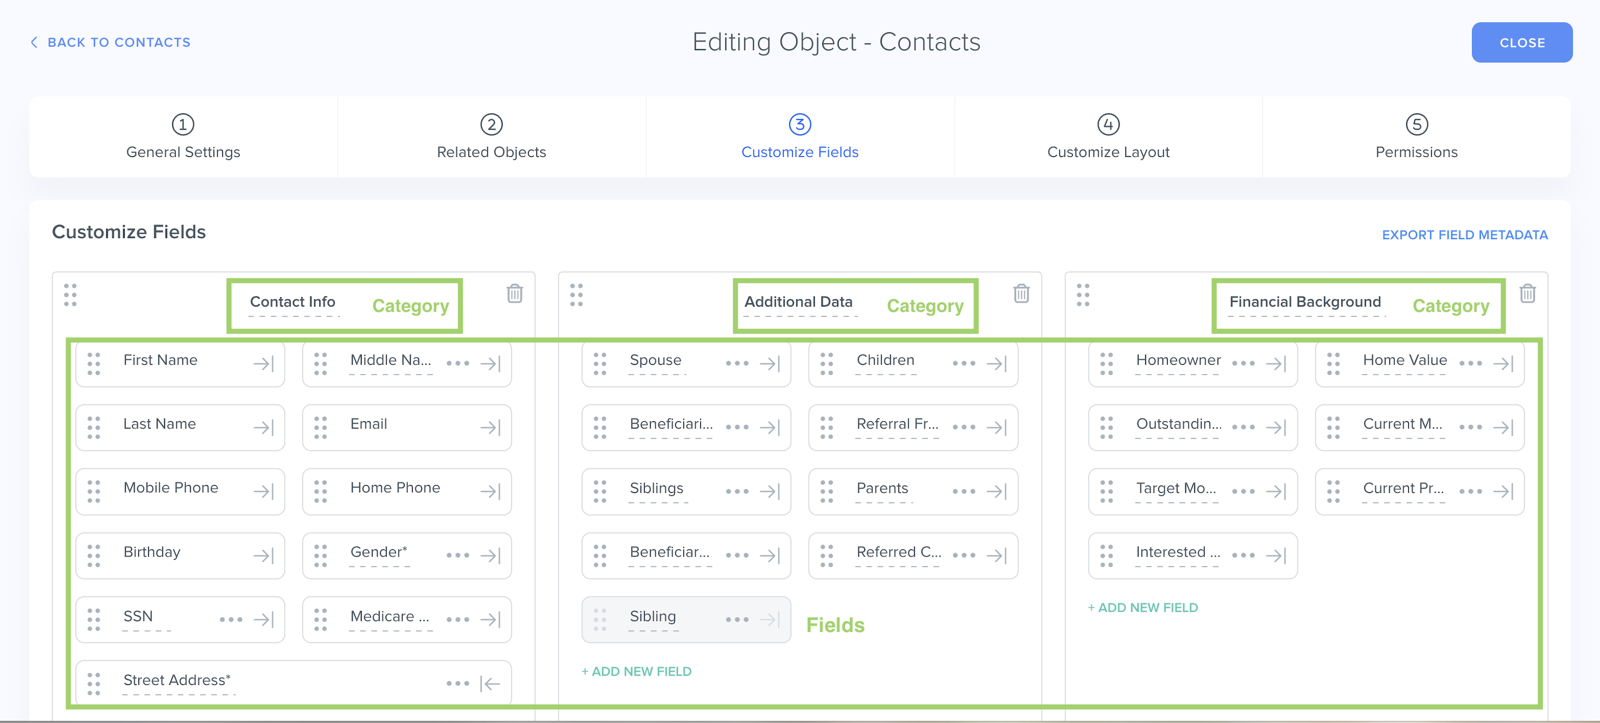Click expand-width arrow on Email field

click(x=490, y=427)
